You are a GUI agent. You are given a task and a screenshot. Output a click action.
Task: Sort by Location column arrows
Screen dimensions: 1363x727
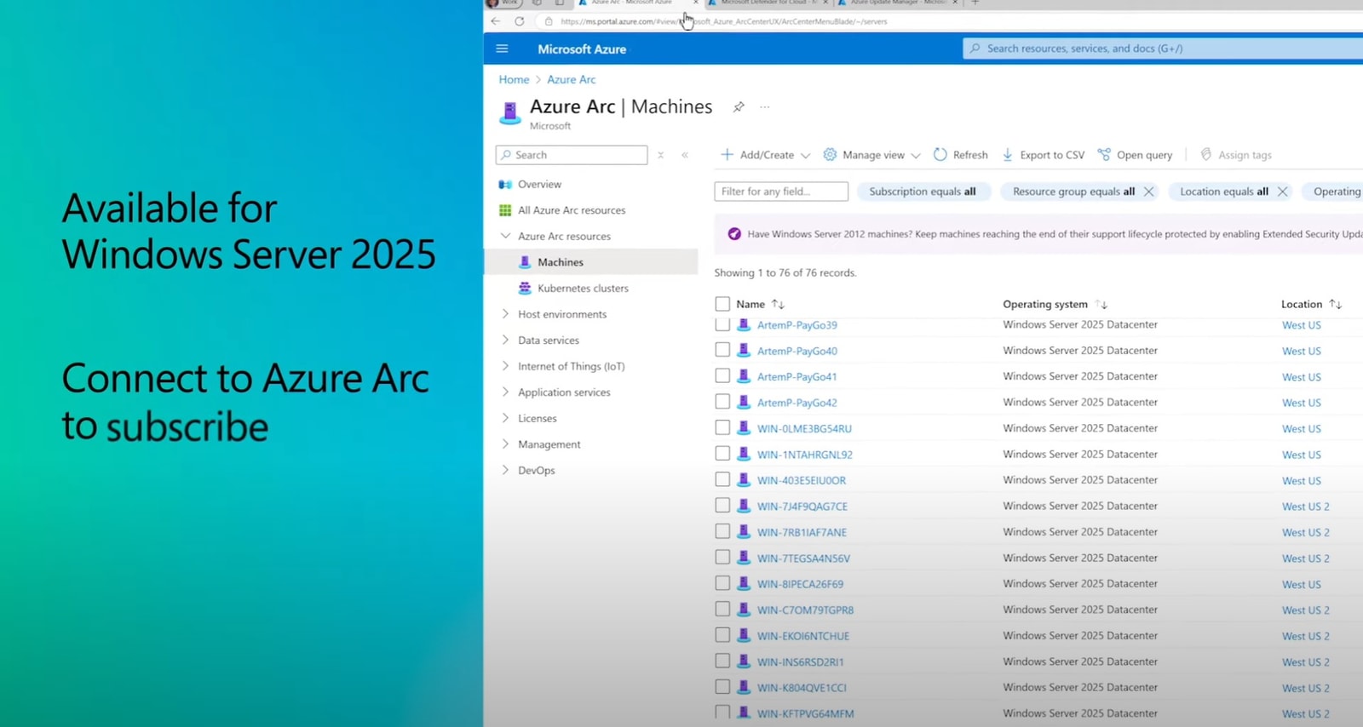(1335, 304)
